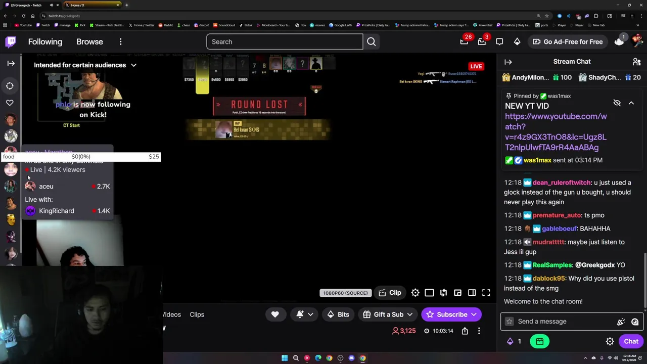Open the whispers speech bubble icon
This screenshot has width=647, height=364.
[x=499, y=42]
